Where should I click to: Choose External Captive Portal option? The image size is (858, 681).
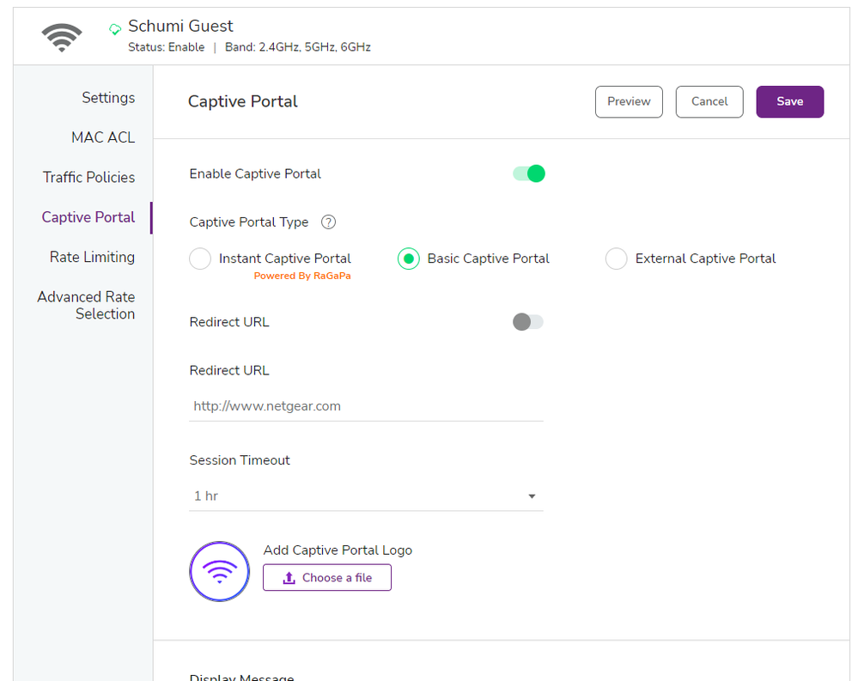pos(616,258)
